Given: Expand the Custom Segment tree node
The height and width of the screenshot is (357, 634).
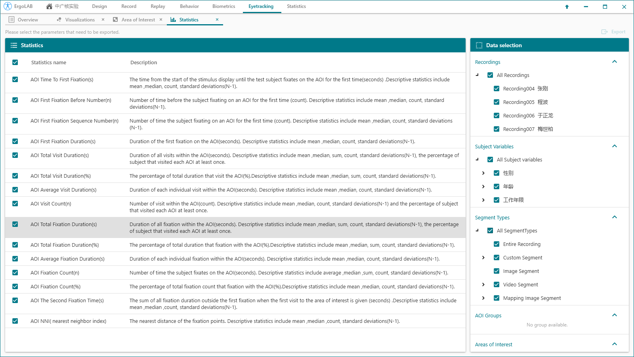Looking at the screenshot, I should (483, 258).
